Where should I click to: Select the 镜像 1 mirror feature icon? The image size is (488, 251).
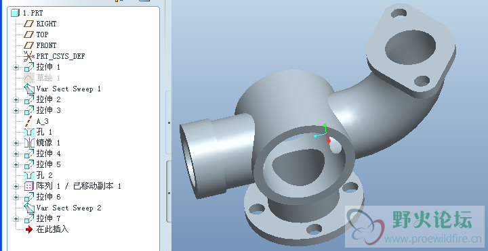tap(29, 143)
